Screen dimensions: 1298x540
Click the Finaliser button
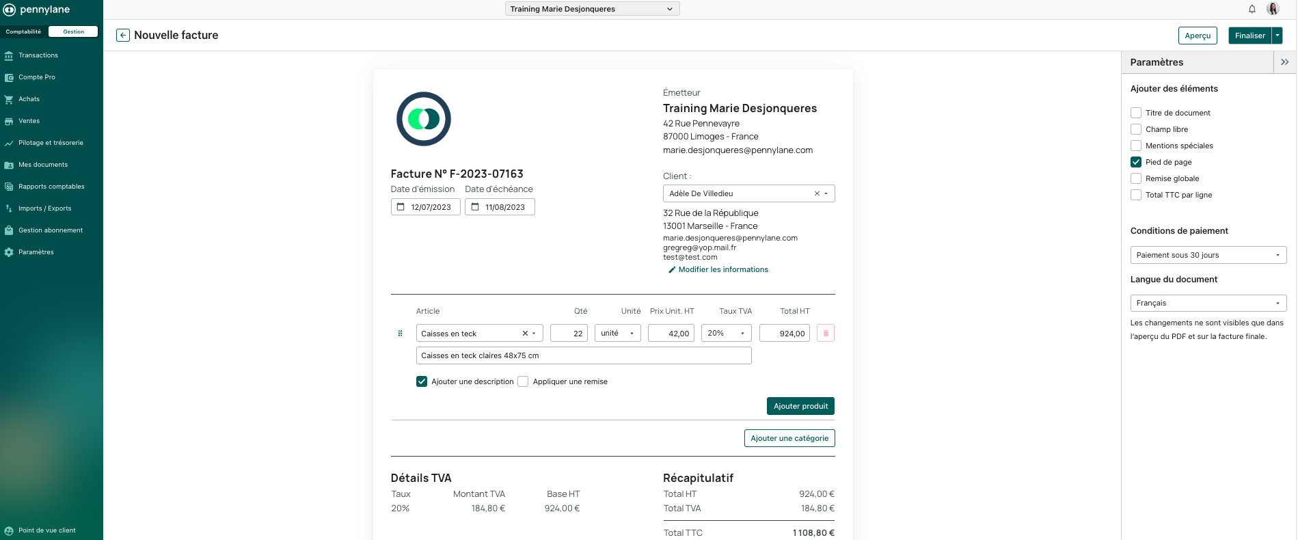(1250, 36)
